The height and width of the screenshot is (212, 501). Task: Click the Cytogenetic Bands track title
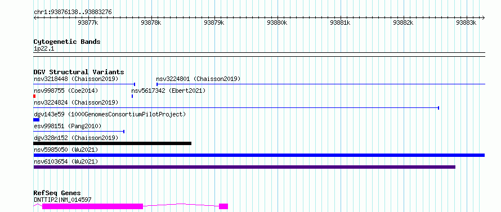click(67, 42)
